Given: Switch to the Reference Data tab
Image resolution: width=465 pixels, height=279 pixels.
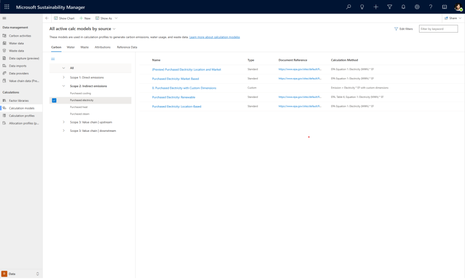Looking at the screenshot, I should click(x=127, y=47).
